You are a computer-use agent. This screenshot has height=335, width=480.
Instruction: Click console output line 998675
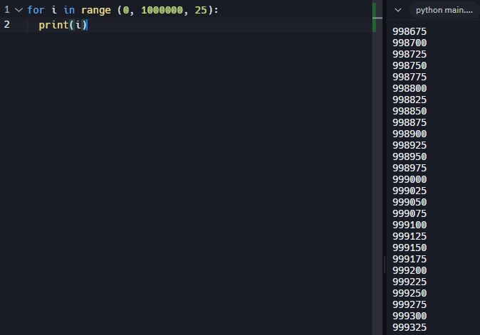(x=409, y=32)
